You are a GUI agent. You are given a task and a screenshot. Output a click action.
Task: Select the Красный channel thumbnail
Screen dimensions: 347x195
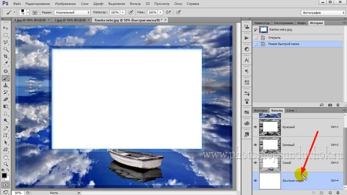point(270,127)
